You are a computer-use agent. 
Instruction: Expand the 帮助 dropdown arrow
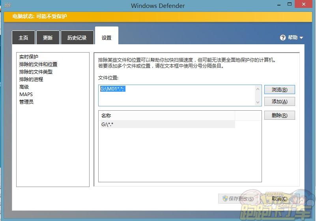301,38
